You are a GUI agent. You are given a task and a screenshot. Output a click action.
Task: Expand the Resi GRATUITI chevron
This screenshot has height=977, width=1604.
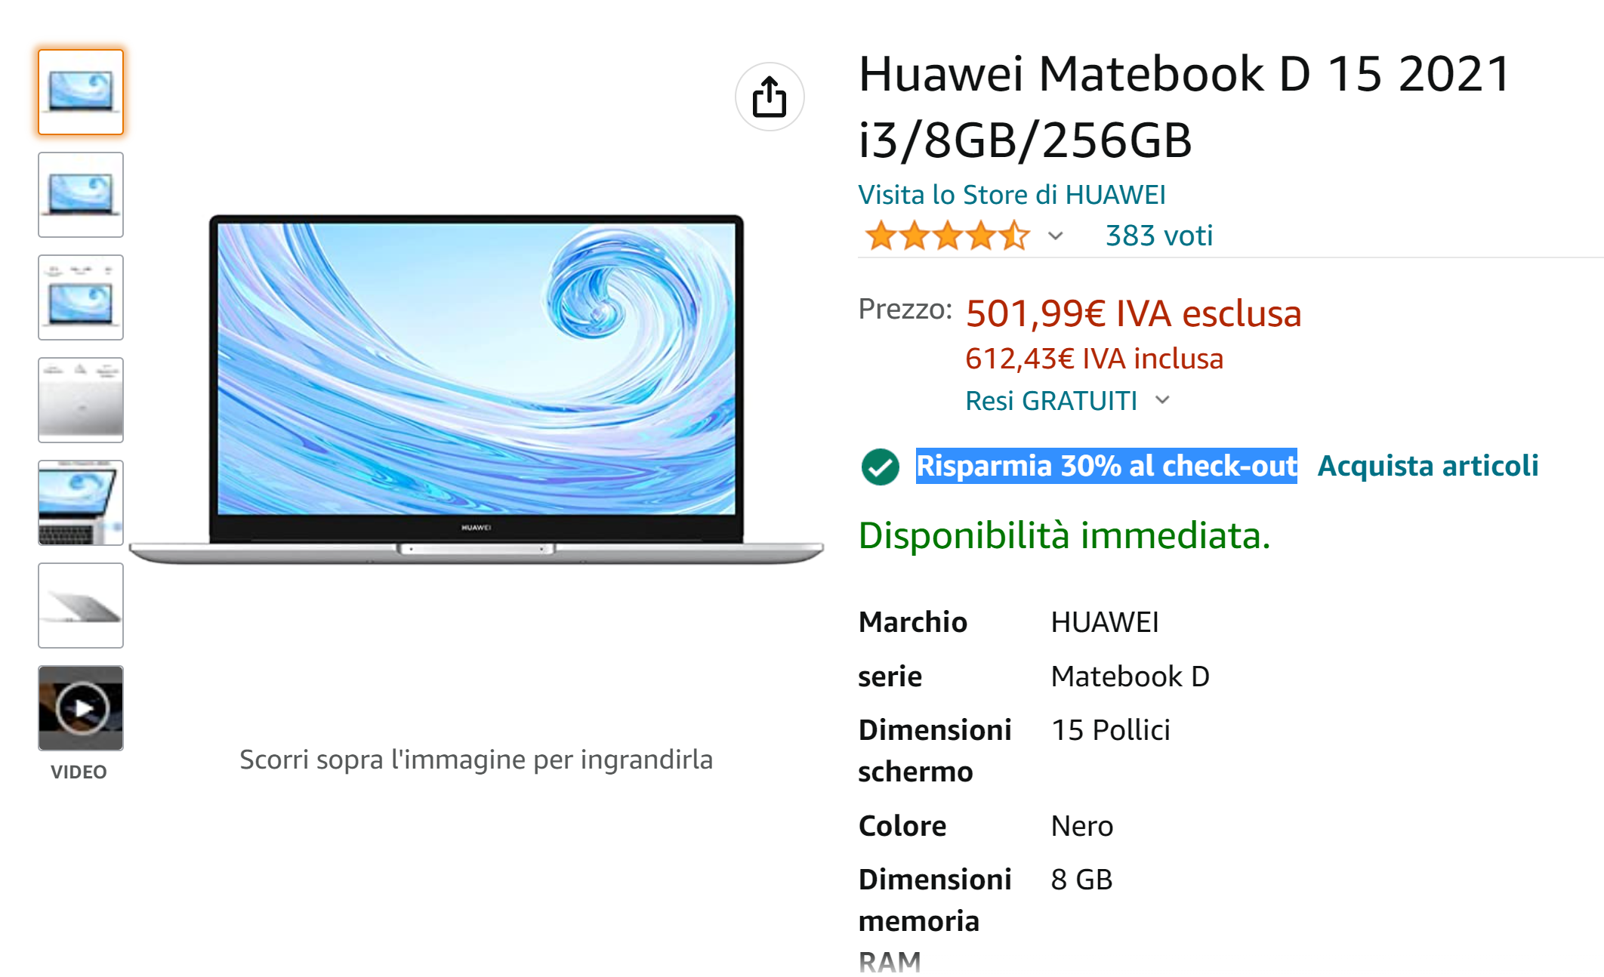pos(1163,400)
